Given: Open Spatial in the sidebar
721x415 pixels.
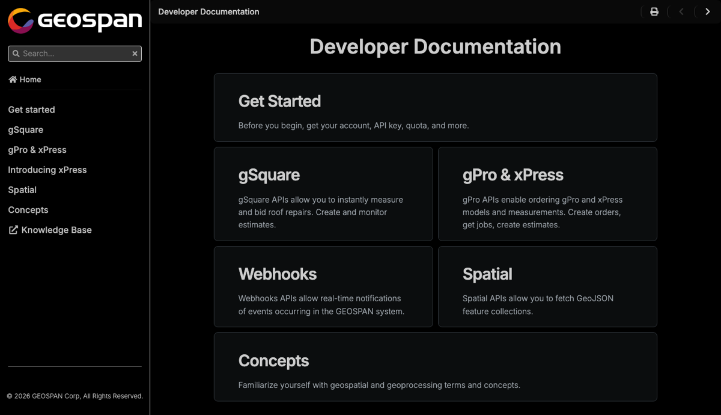Looking at the screenshot, I should [x=22, y=190].
